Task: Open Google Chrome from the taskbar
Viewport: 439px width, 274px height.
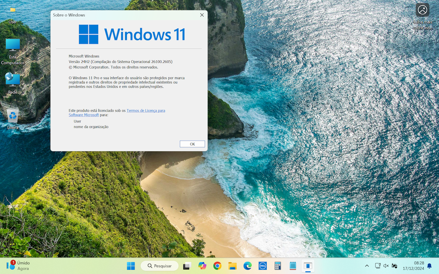Action: pos(217,266)
